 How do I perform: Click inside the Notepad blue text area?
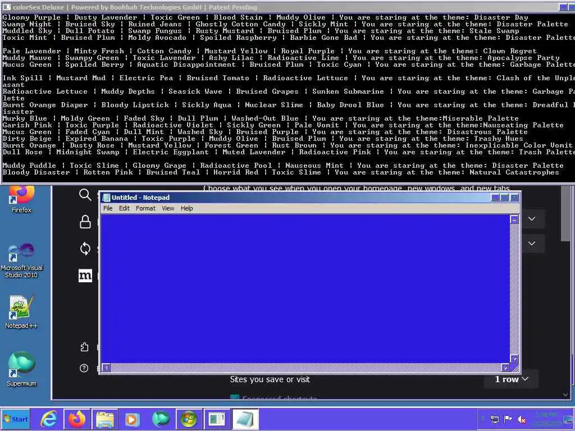pyautogui.click(x=305, y=288)
